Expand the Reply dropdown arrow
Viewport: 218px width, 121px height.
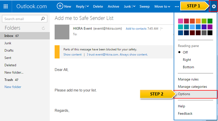[88, 6]
